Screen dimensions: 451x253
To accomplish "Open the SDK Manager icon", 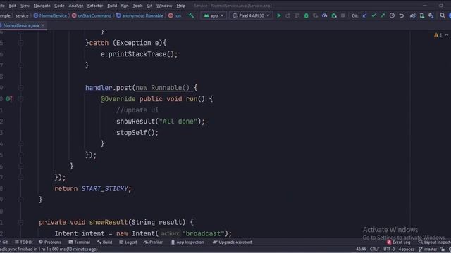I will pyautogui.click(x=431, y=15).
